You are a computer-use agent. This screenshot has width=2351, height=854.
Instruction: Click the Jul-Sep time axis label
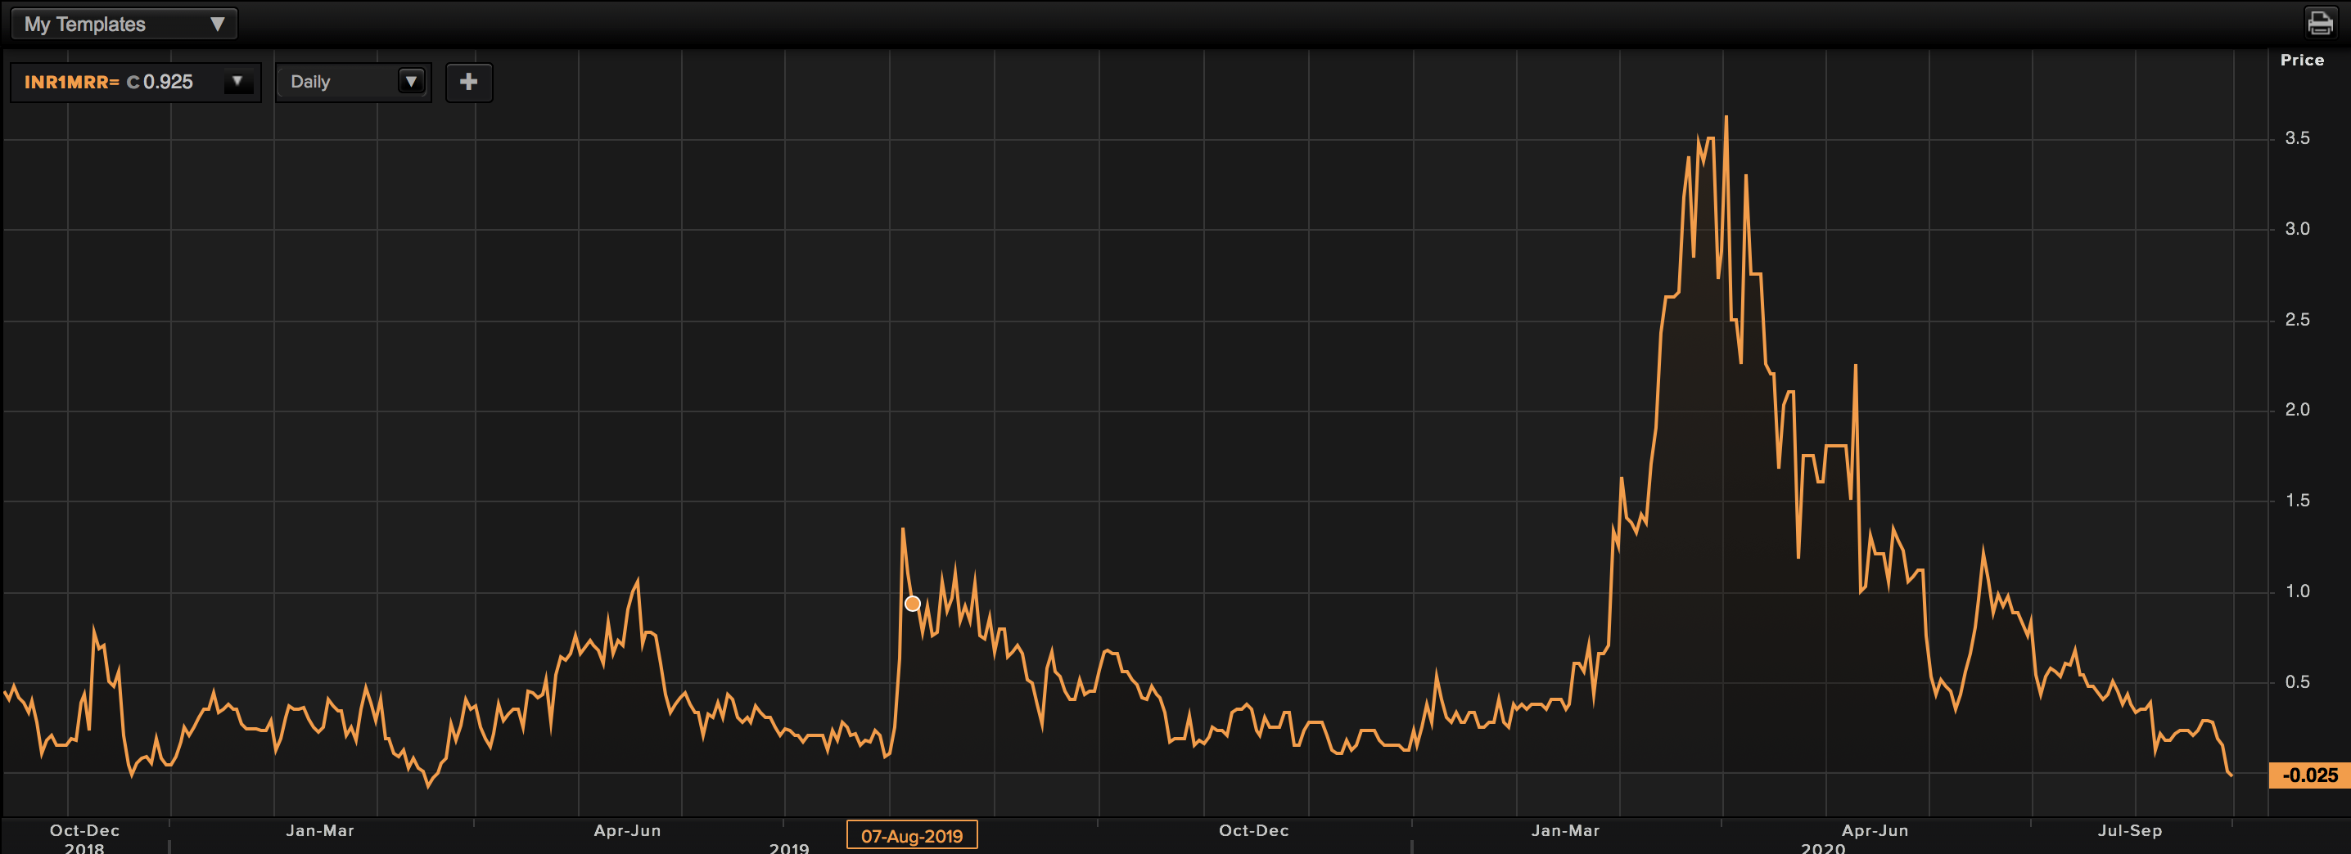pos(2128,830)
